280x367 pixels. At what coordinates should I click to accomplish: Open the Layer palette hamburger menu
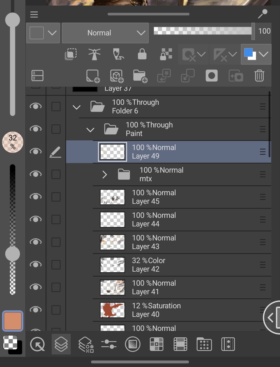(34, 15)
